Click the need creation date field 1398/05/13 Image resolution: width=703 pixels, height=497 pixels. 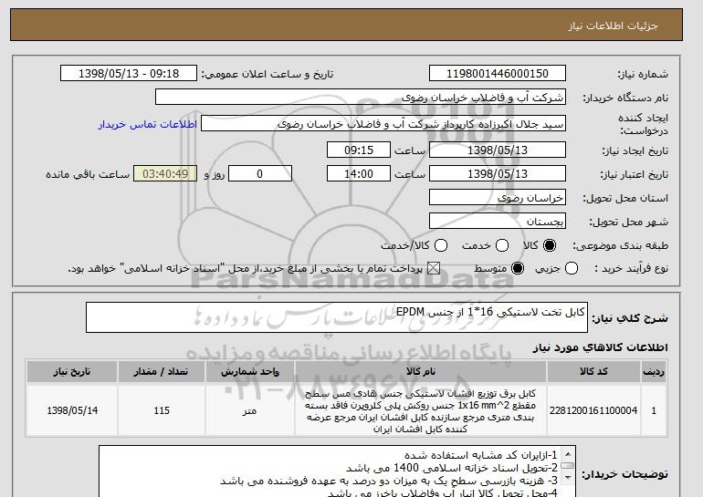(498, 150)
